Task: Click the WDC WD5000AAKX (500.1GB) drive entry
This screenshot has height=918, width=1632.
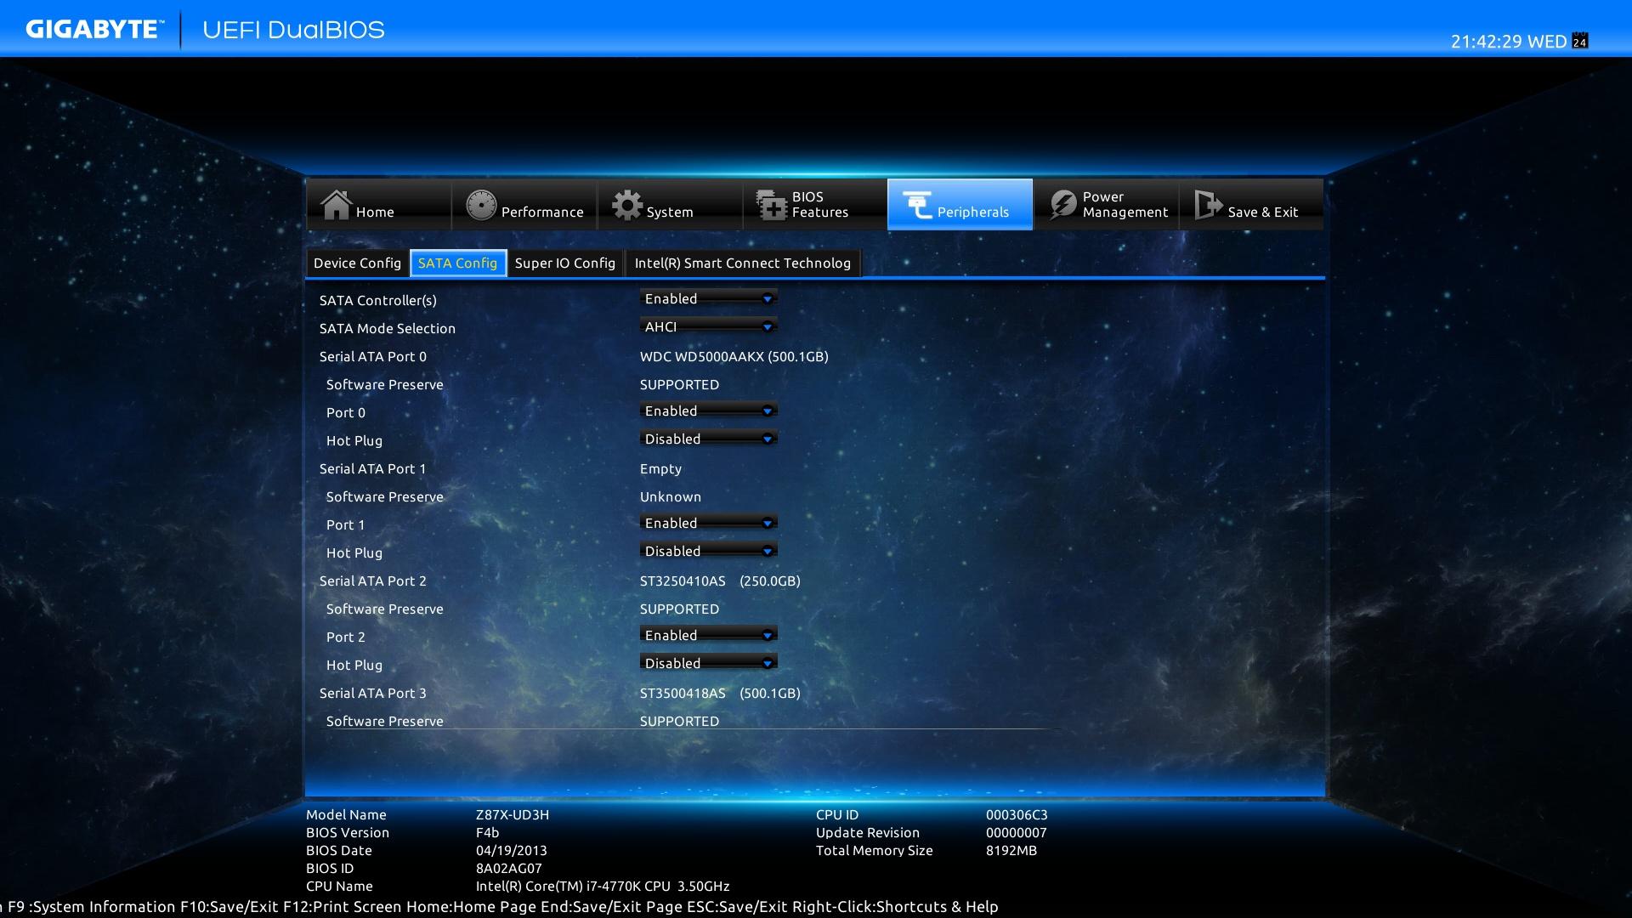Action: pos(734,357)
